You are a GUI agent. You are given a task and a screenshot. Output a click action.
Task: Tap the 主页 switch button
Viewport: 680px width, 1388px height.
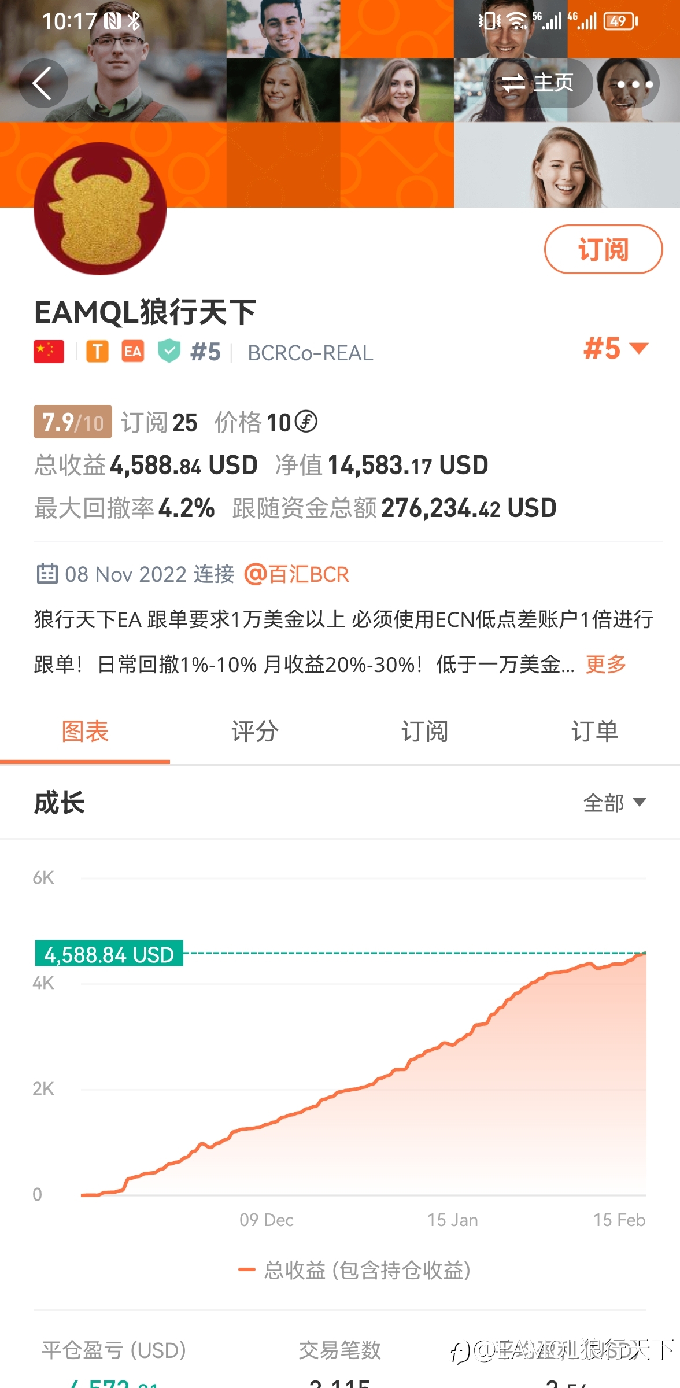538,83
